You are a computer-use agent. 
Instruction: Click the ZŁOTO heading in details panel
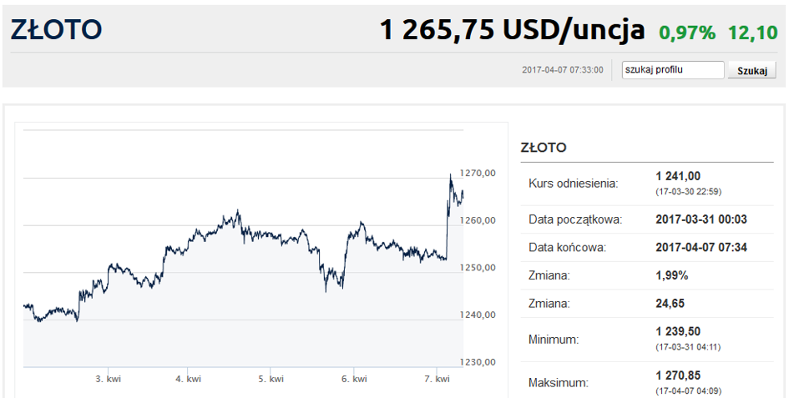click(x=544, y=148)
